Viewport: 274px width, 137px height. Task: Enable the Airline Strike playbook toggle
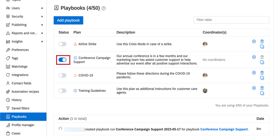(63, 44)
